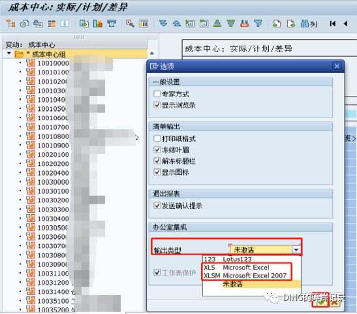This screenshot has height=314, width=357.
Task: Click the 未激活 output type combo field
Action: pyautogui.click(x=261, y=250)
